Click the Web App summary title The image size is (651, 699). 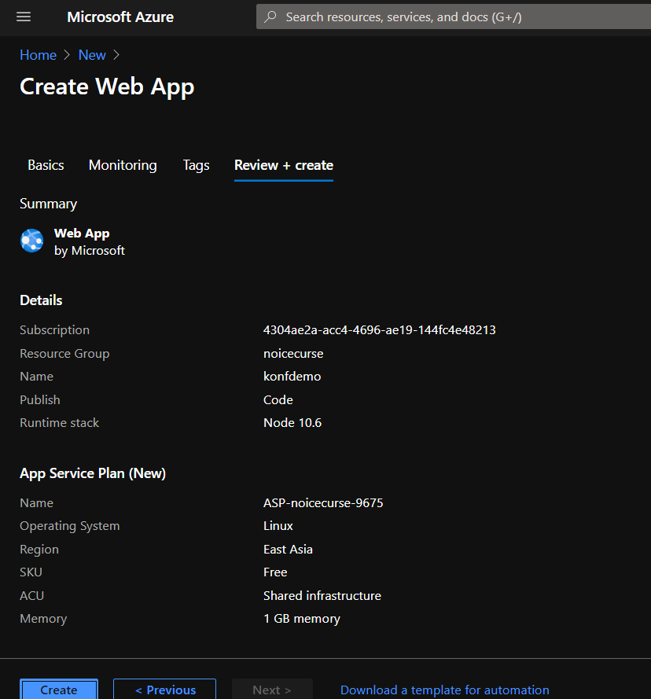click(x=82, y=234)
